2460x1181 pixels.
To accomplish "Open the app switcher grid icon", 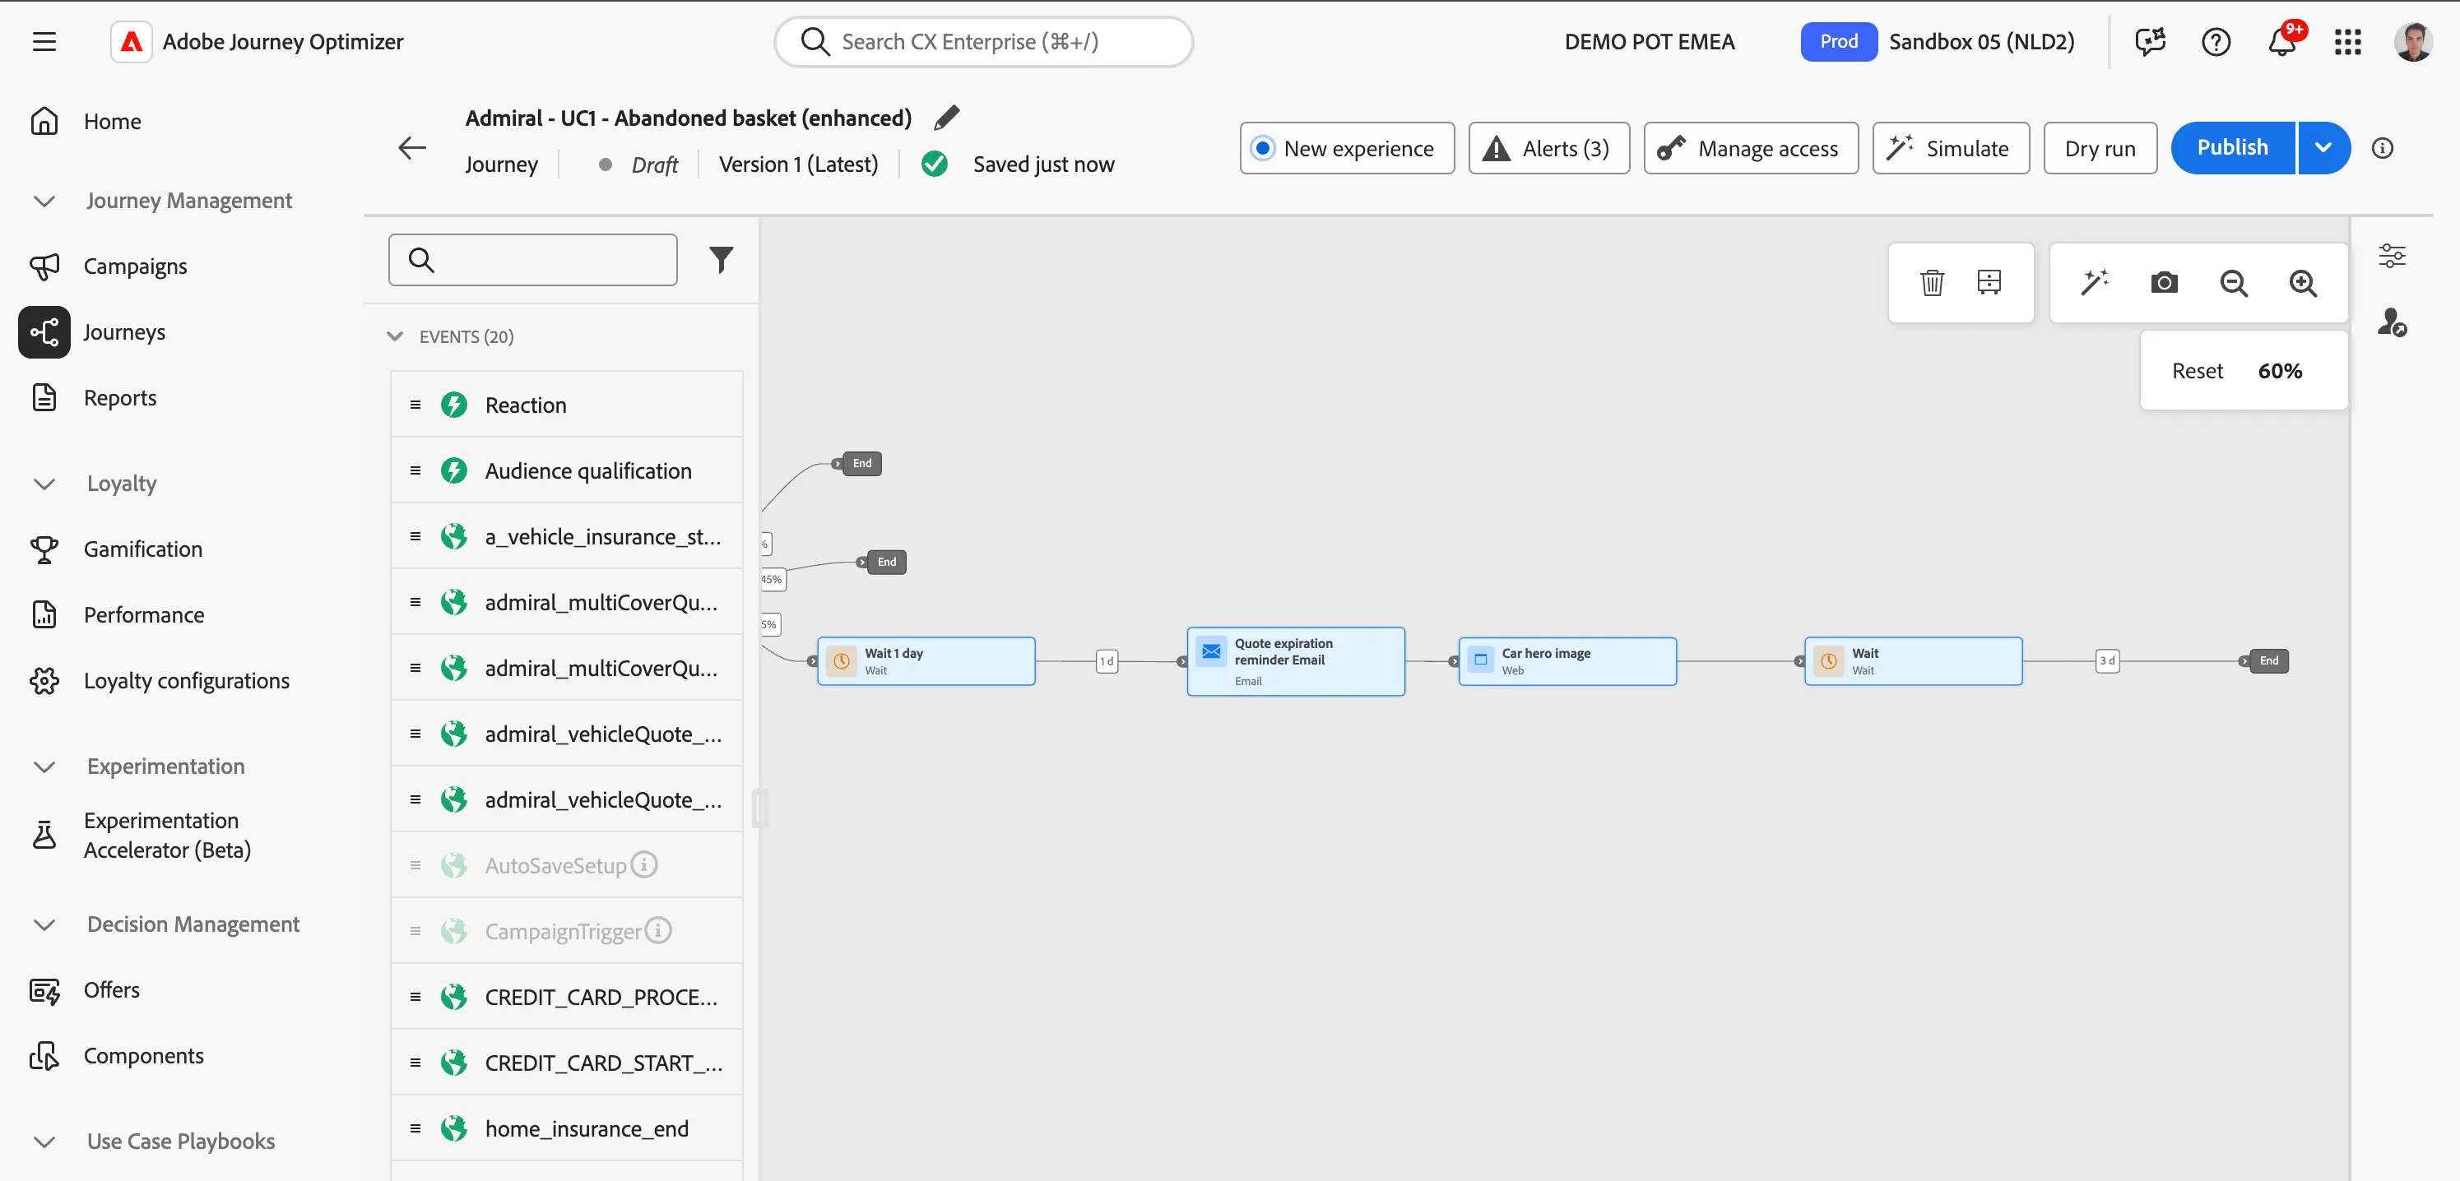I will point(2347,41).
